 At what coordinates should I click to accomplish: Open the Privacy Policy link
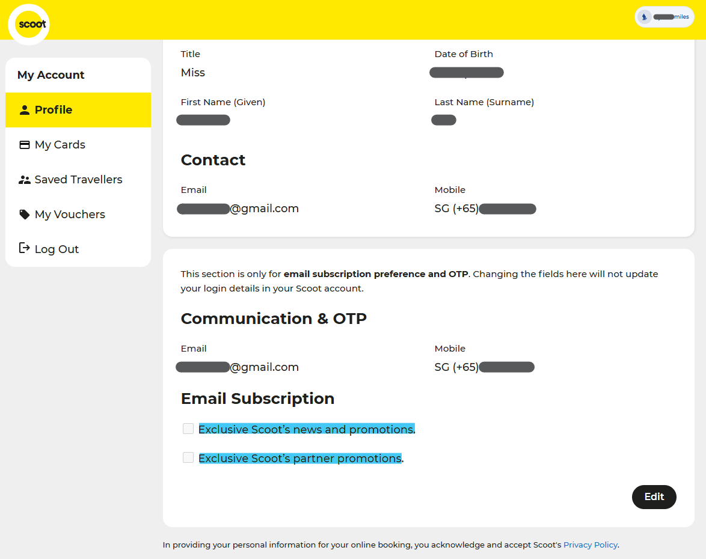(x=591, y=545)
